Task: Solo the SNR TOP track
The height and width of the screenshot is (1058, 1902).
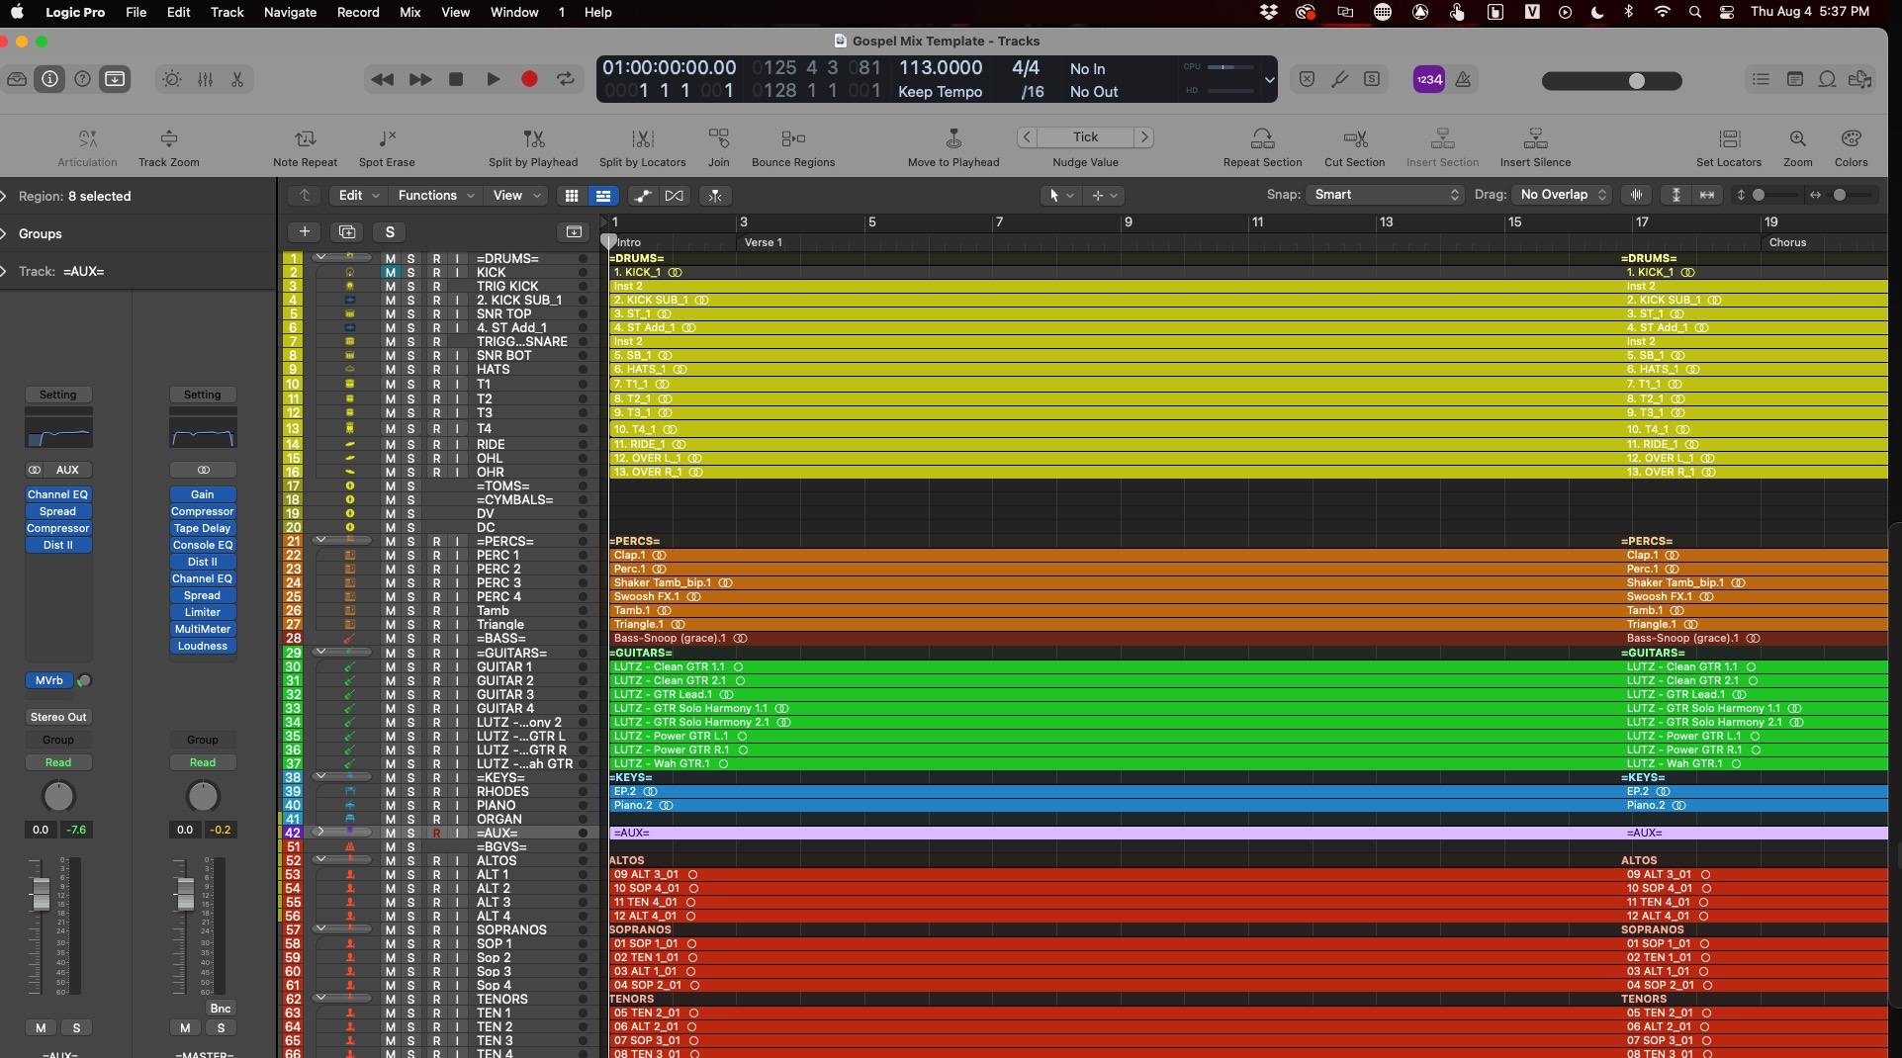Action: click(x=410, y=313)
